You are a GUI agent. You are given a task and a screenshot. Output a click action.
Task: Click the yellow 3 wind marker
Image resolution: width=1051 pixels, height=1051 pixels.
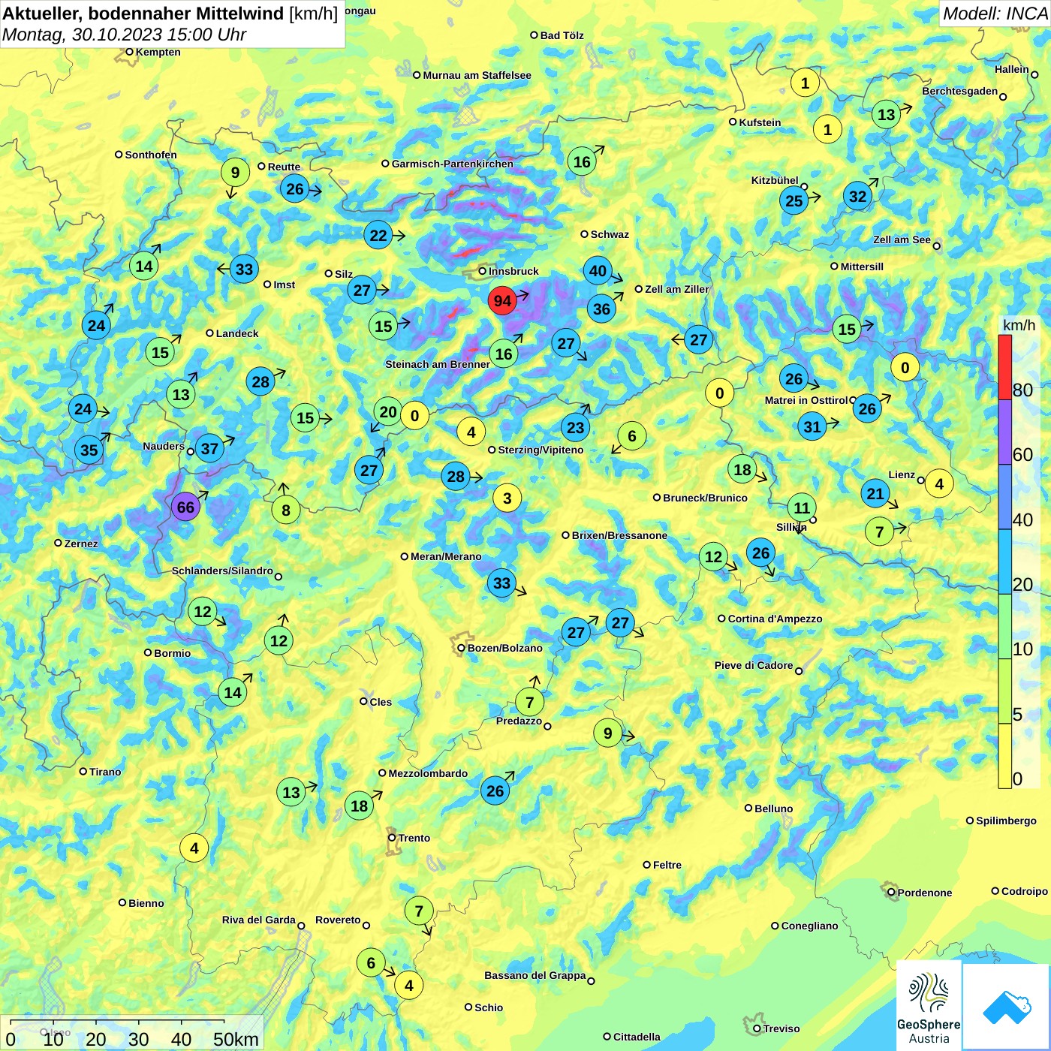coord(507,498)
